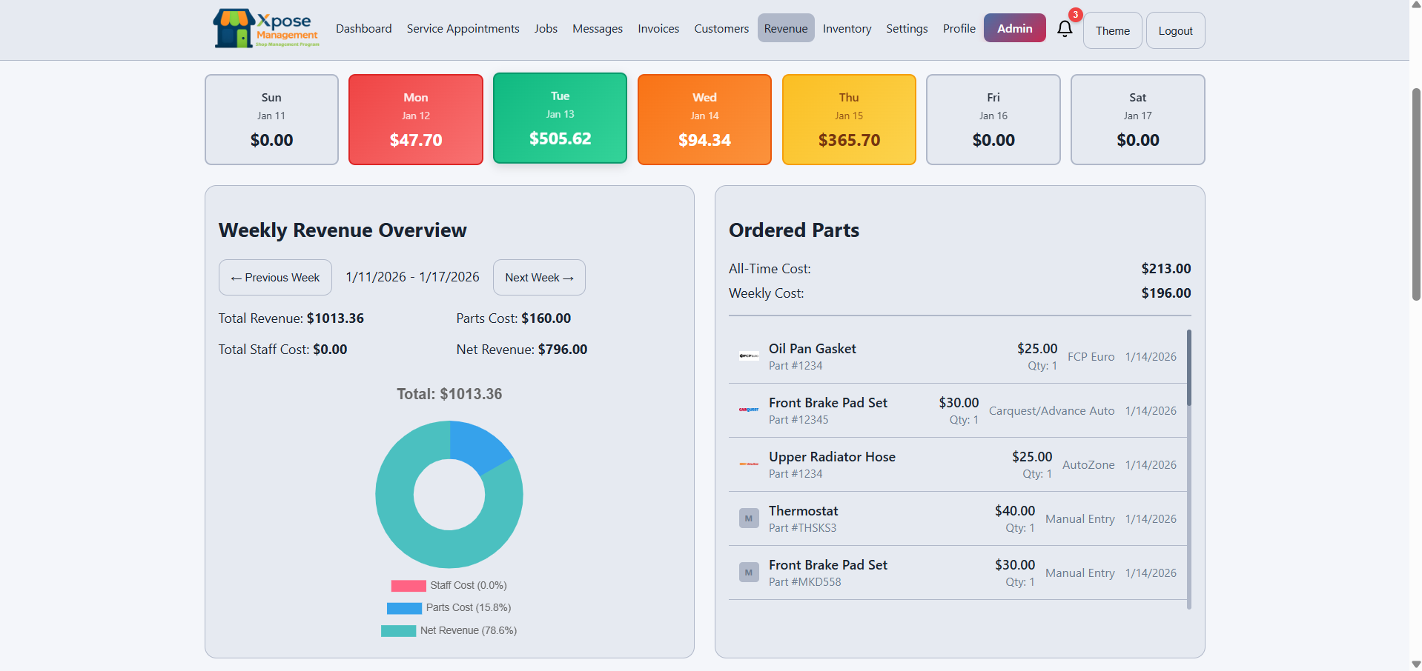Click the AutoZone icon for Upper Radiator Hose
Viewport: 1422px width, 671px height.
click(x=749, y=464)
